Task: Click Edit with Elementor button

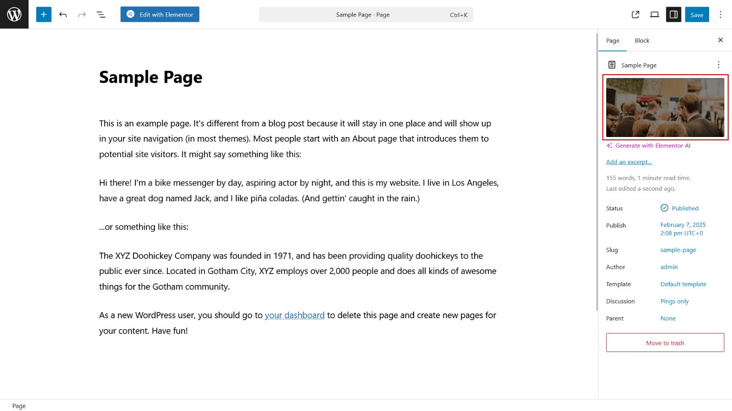Action: 160,14
